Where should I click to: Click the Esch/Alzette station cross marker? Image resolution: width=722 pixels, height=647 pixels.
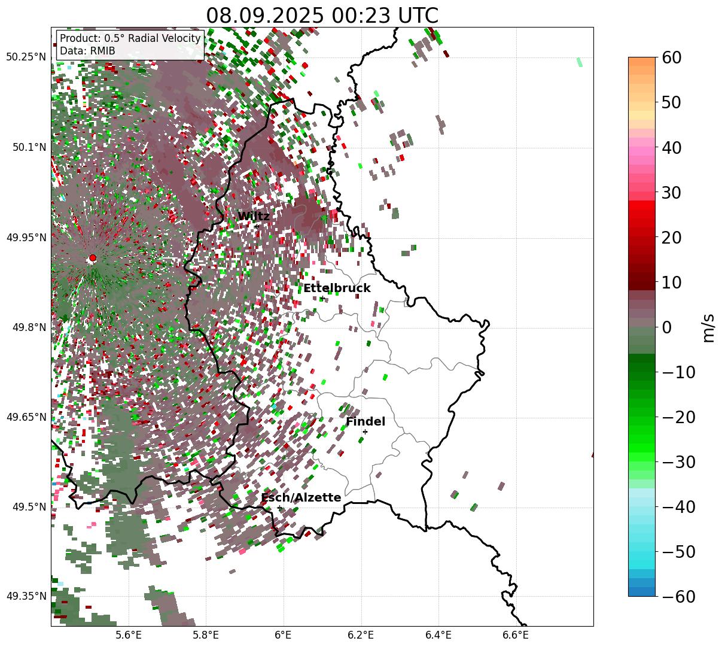[x=279, y=508]
